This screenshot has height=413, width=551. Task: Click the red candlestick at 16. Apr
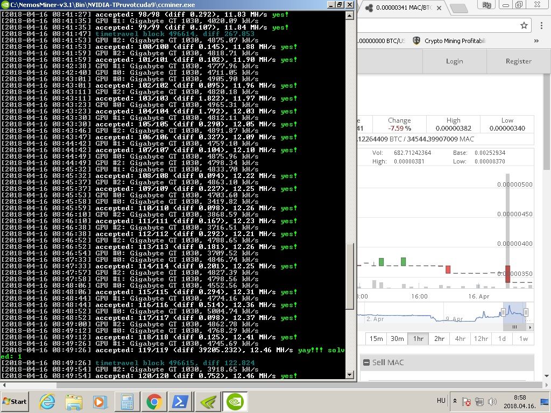[507, 274]
